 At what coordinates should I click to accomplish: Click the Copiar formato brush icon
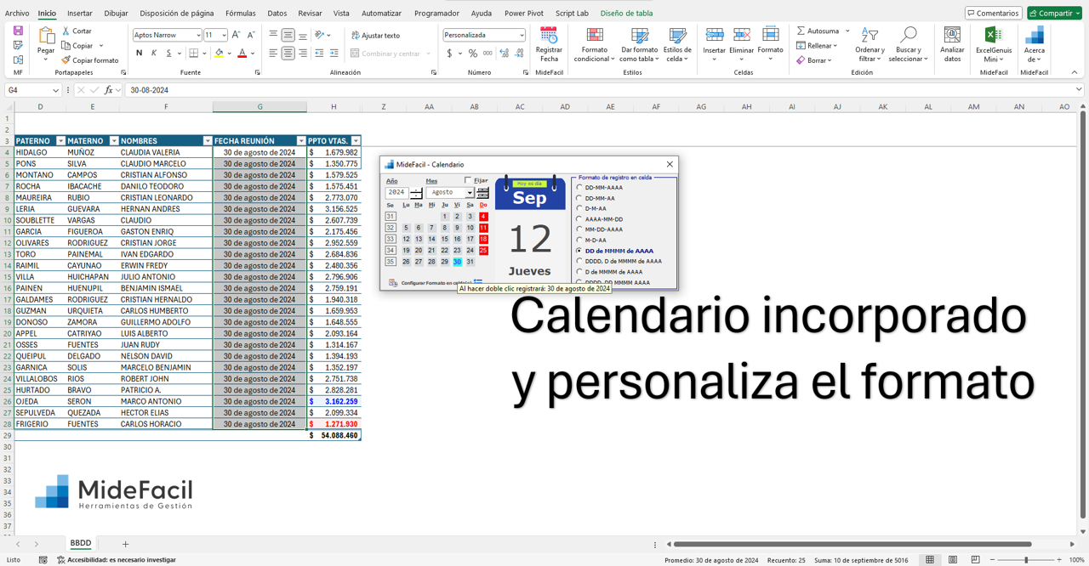(64, 59)
